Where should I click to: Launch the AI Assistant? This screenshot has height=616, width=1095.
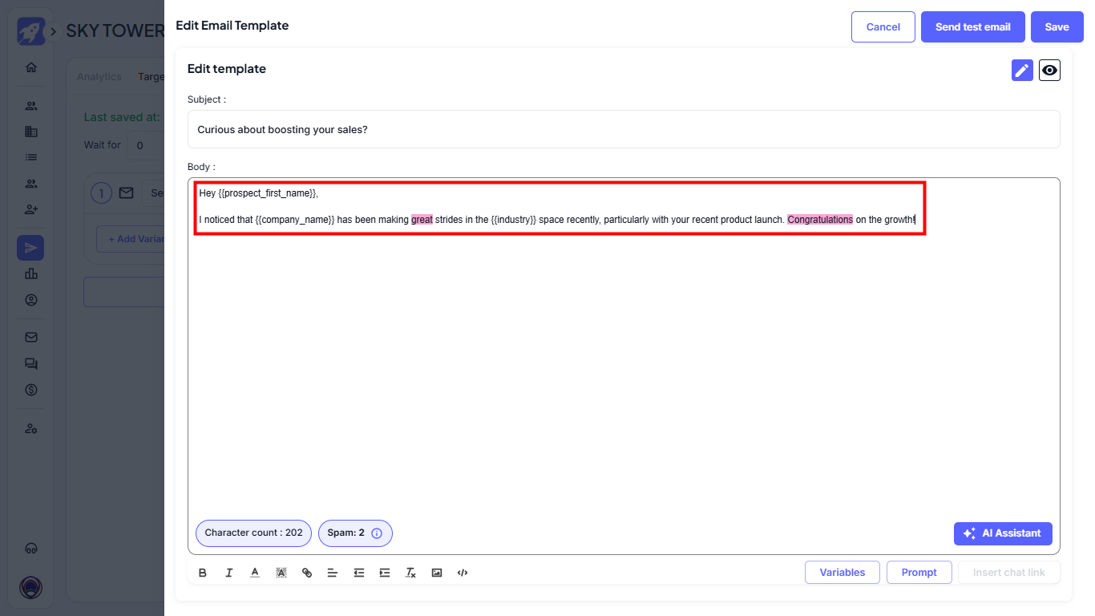coord(1003,533)
